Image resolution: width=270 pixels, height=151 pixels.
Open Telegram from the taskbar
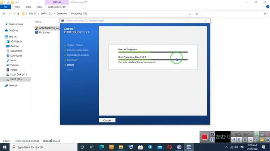(150, 147)
